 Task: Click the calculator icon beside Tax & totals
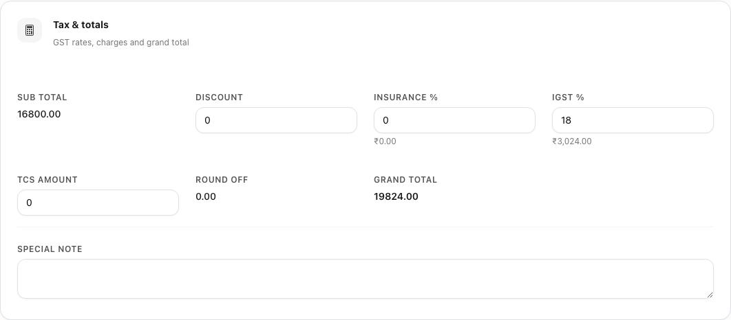click(30, 30)
